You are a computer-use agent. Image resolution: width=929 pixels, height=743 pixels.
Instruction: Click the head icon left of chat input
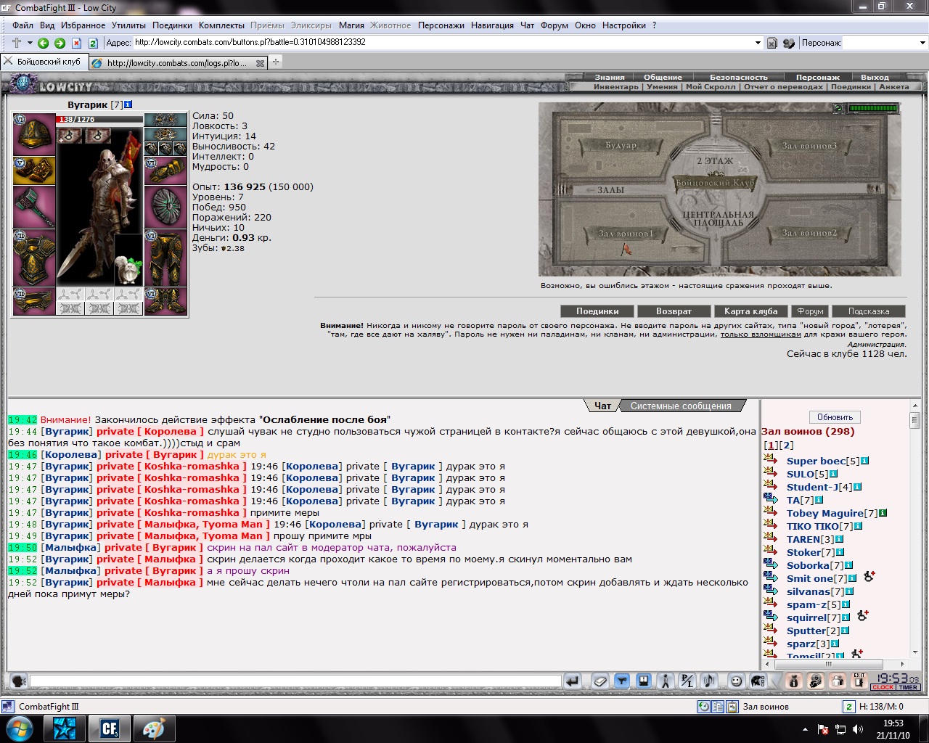point(19,681)
